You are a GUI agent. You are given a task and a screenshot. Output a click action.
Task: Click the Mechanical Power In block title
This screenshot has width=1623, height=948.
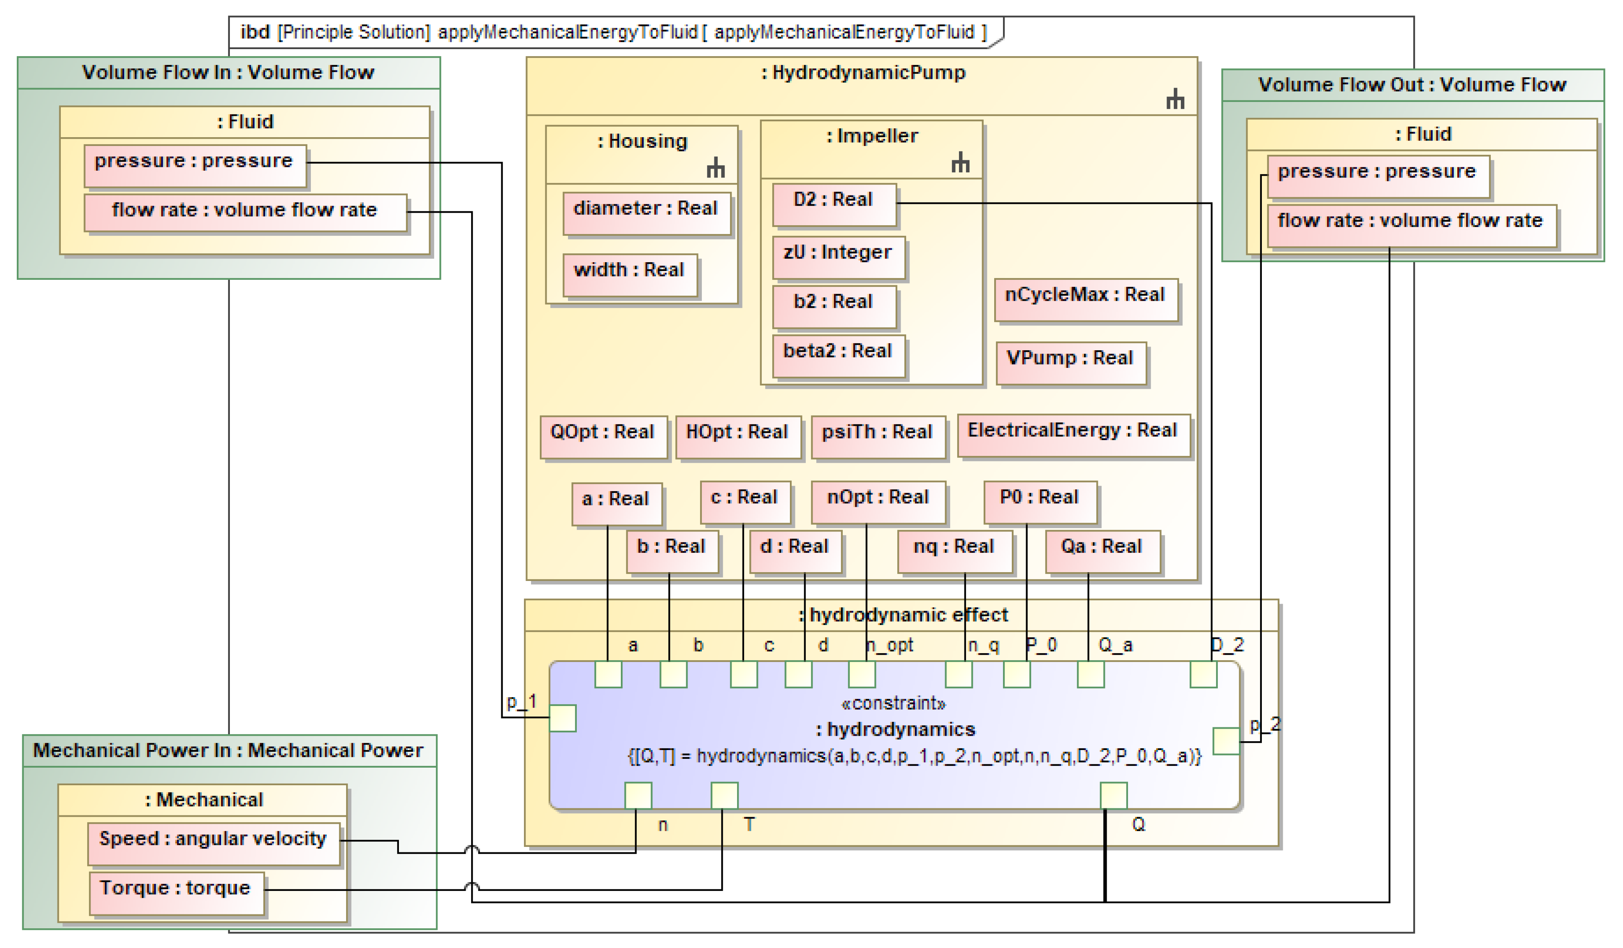pos(228,750)
